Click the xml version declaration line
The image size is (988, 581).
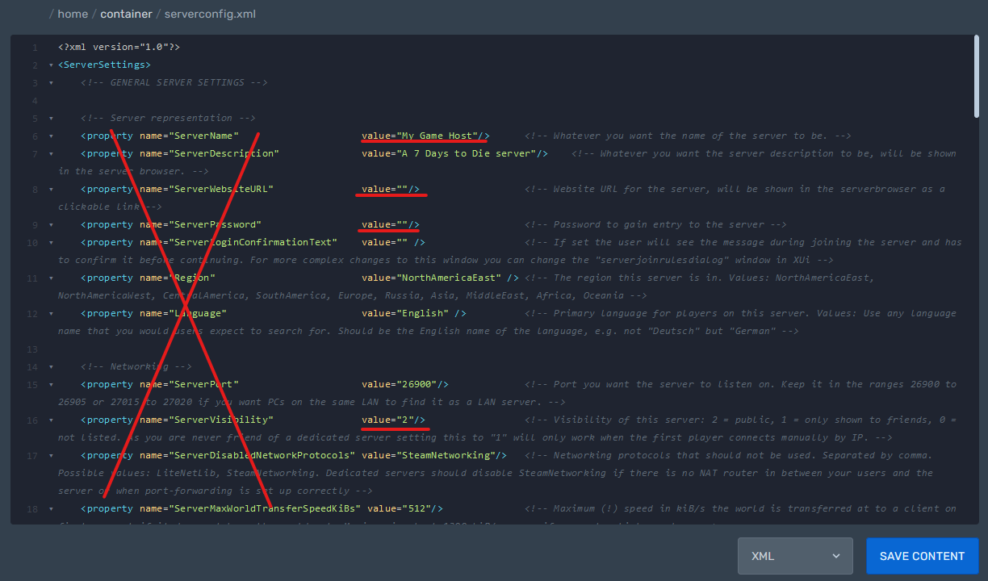(119, 47)
